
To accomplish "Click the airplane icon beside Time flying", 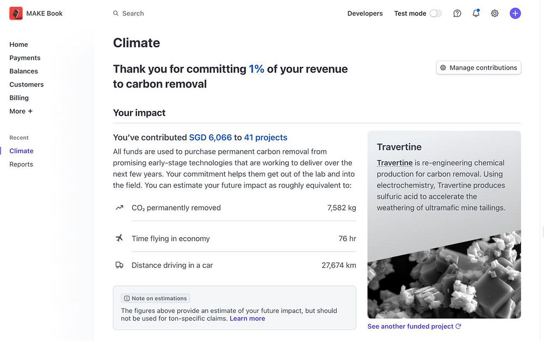I will click(119, 238).
